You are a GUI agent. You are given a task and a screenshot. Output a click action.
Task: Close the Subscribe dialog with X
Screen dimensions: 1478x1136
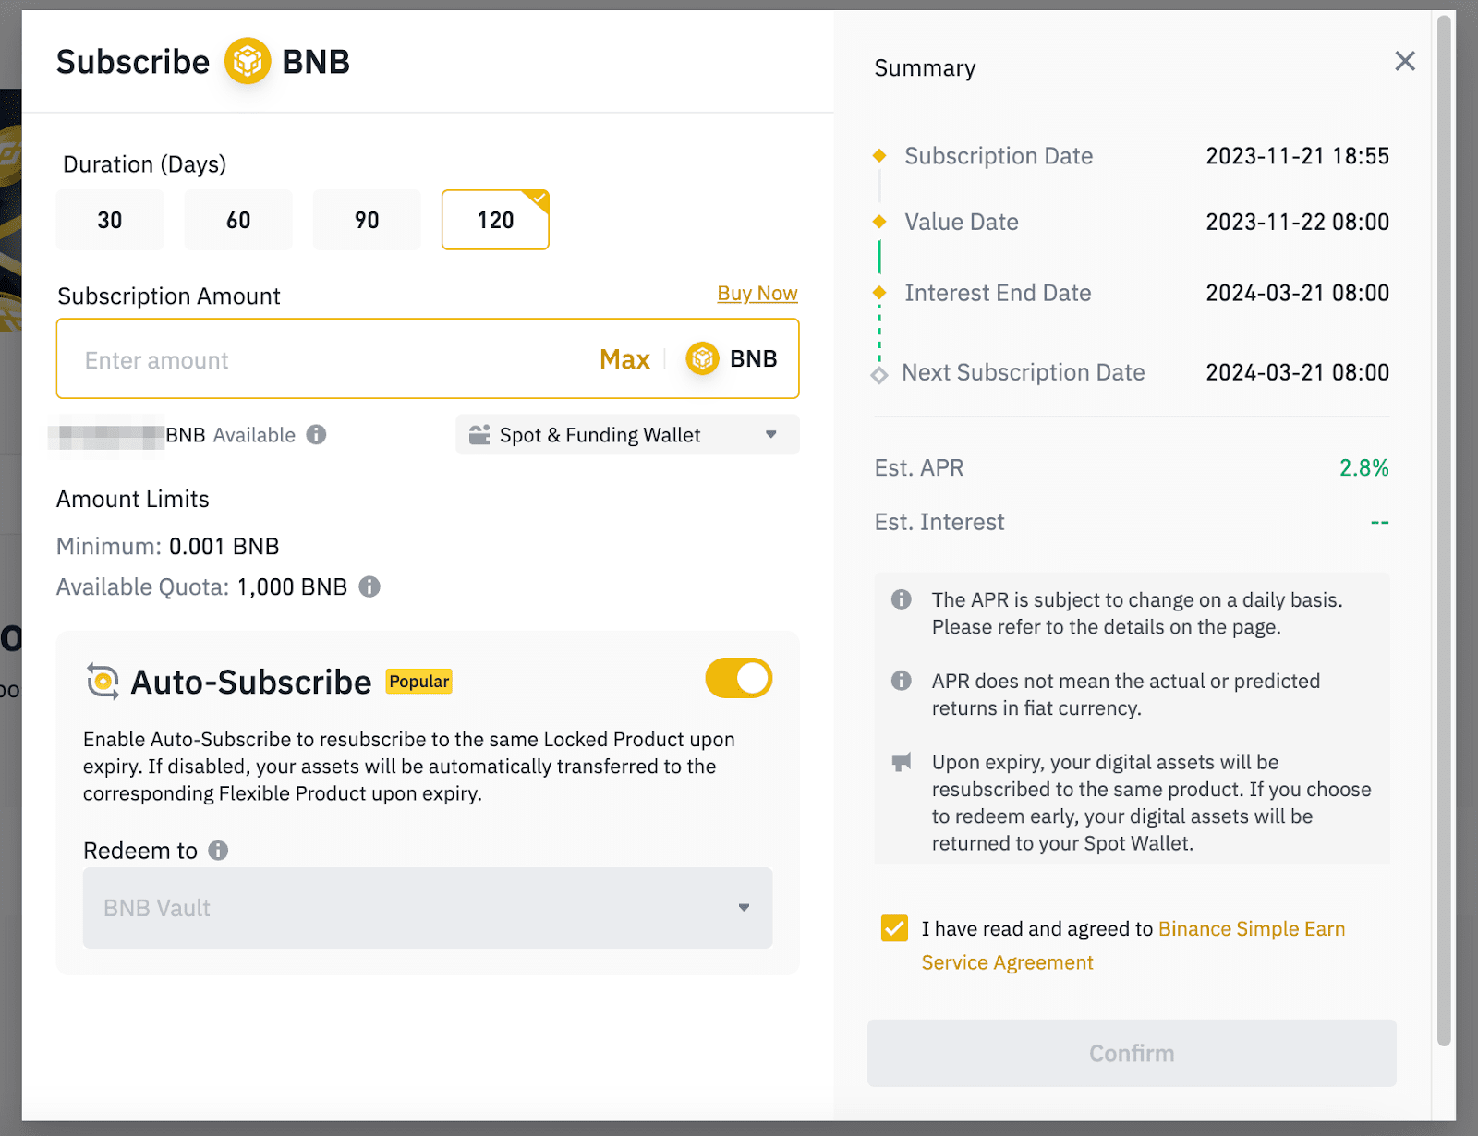1405,61
